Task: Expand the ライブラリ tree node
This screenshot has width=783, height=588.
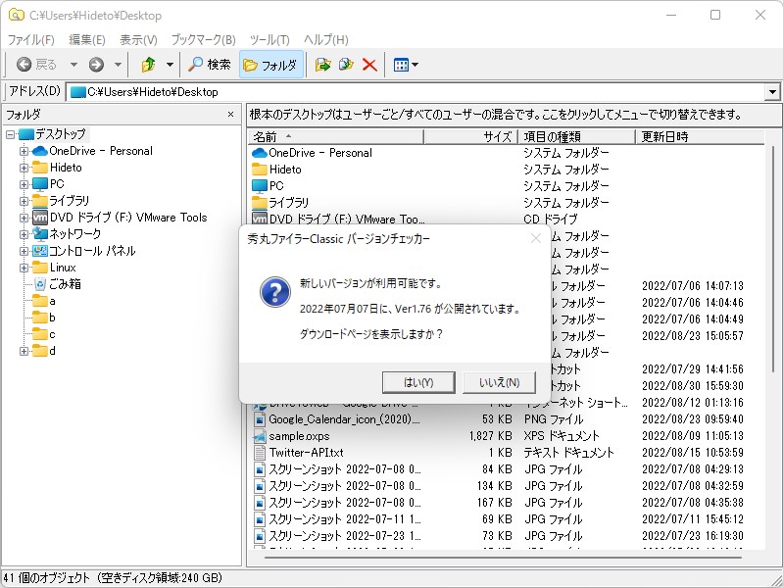Action: [24, 201]
